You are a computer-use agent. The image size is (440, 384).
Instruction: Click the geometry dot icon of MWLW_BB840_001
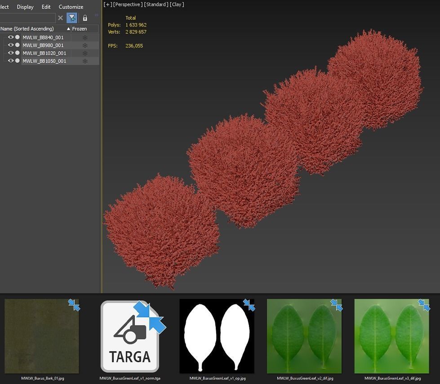pos(18,37)
